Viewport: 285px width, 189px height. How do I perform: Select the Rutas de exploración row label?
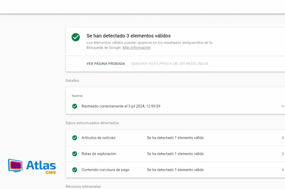[x=99, y=154]
